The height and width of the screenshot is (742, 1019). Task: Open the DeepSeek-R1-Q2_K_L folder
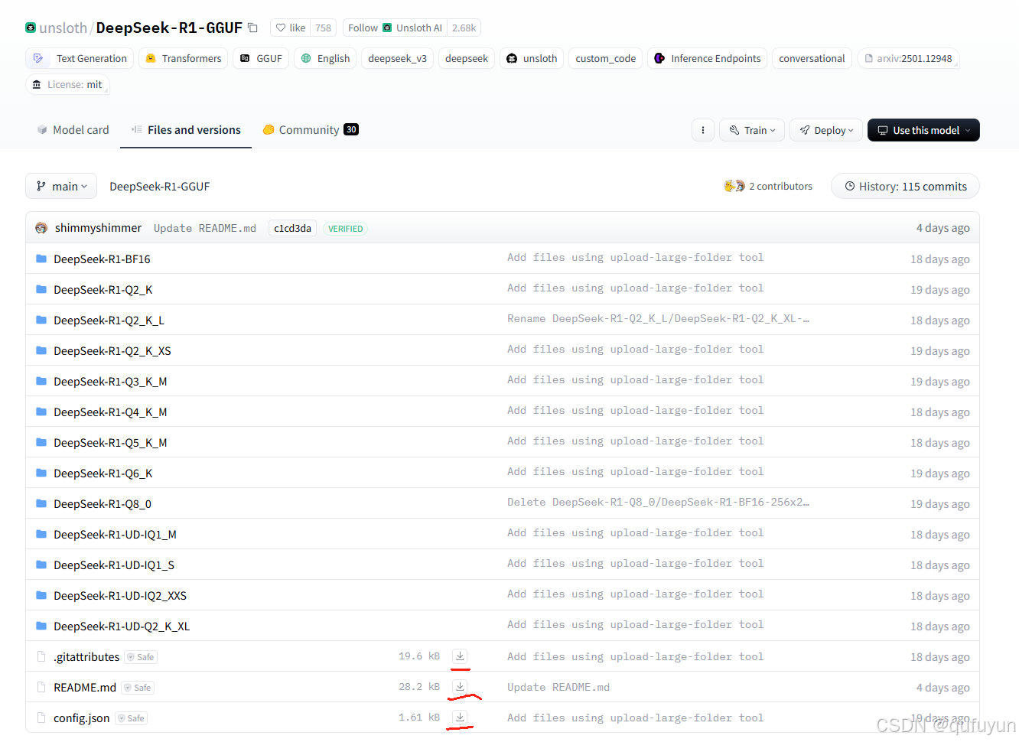coord(109,321)
